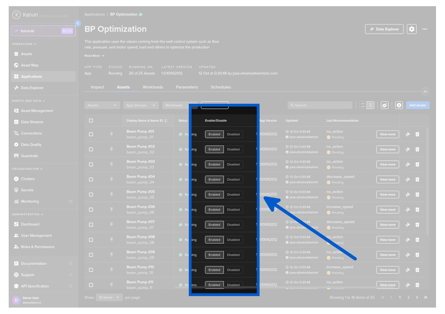Pin the Beam Pump #03 row

click(112, 165)
